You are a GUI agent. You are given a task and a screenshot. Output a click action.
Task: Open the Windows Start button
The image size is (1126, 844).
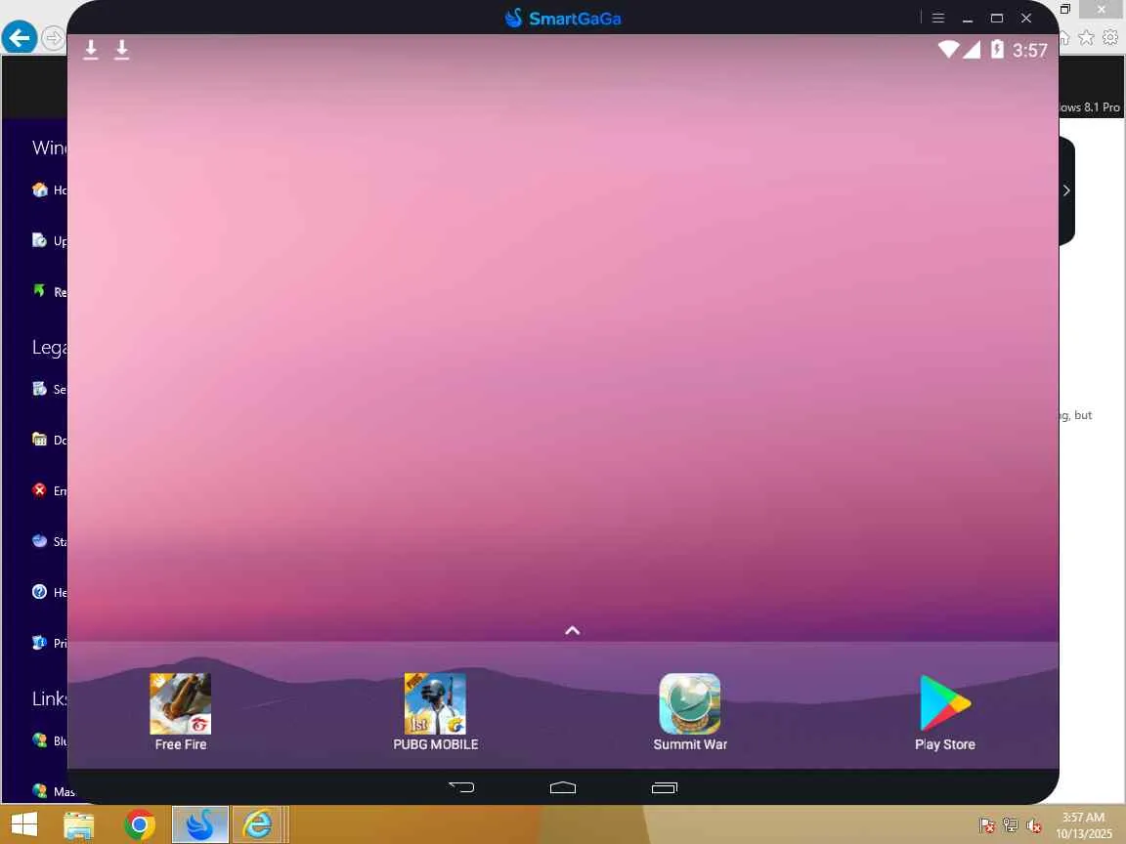pos(23,824)
